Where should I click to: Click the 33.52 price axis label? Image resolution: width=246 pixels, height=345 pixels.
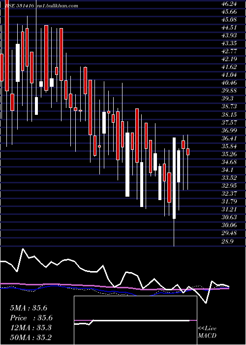pos(229,178)
